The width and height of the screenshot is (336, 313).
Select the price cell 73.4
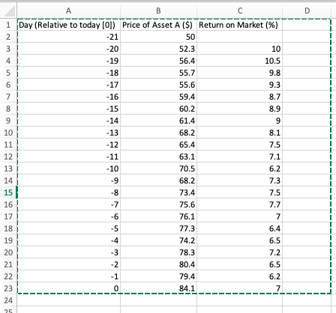(158, 192)
